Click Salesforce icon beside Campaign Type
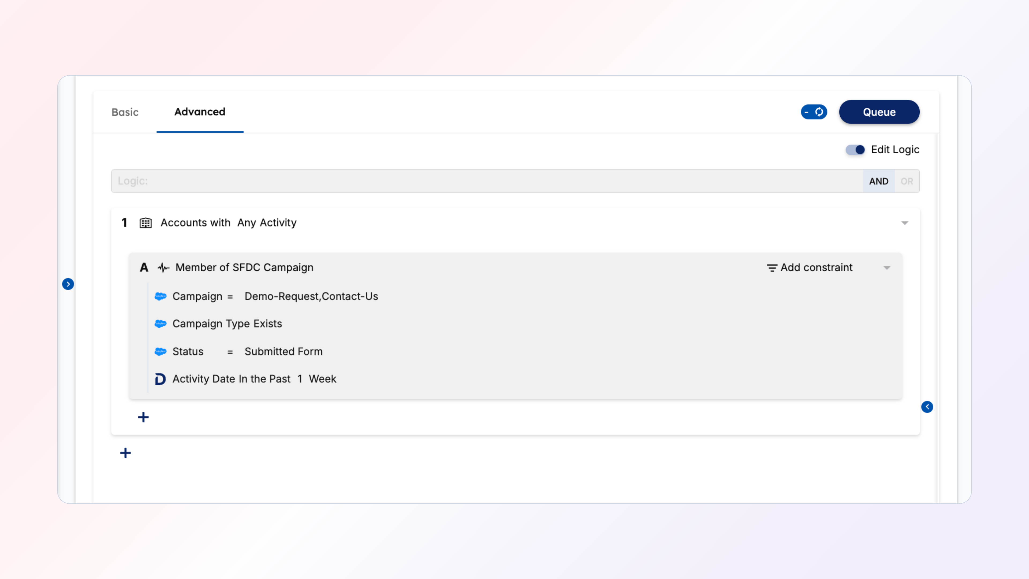Image resolution: width=1029 pixels, height=579 pixels. coord(161,324)
